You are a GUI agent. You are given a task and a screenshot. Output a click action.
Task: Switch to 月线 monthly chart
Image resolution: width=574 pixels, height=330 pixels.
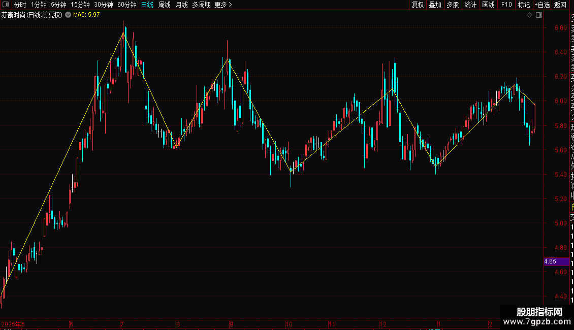[182, 5]
